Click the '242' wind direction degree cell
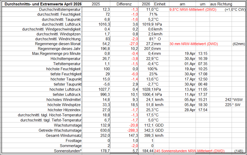This screenshot has width=247, height=155. (x=228, y=100)
